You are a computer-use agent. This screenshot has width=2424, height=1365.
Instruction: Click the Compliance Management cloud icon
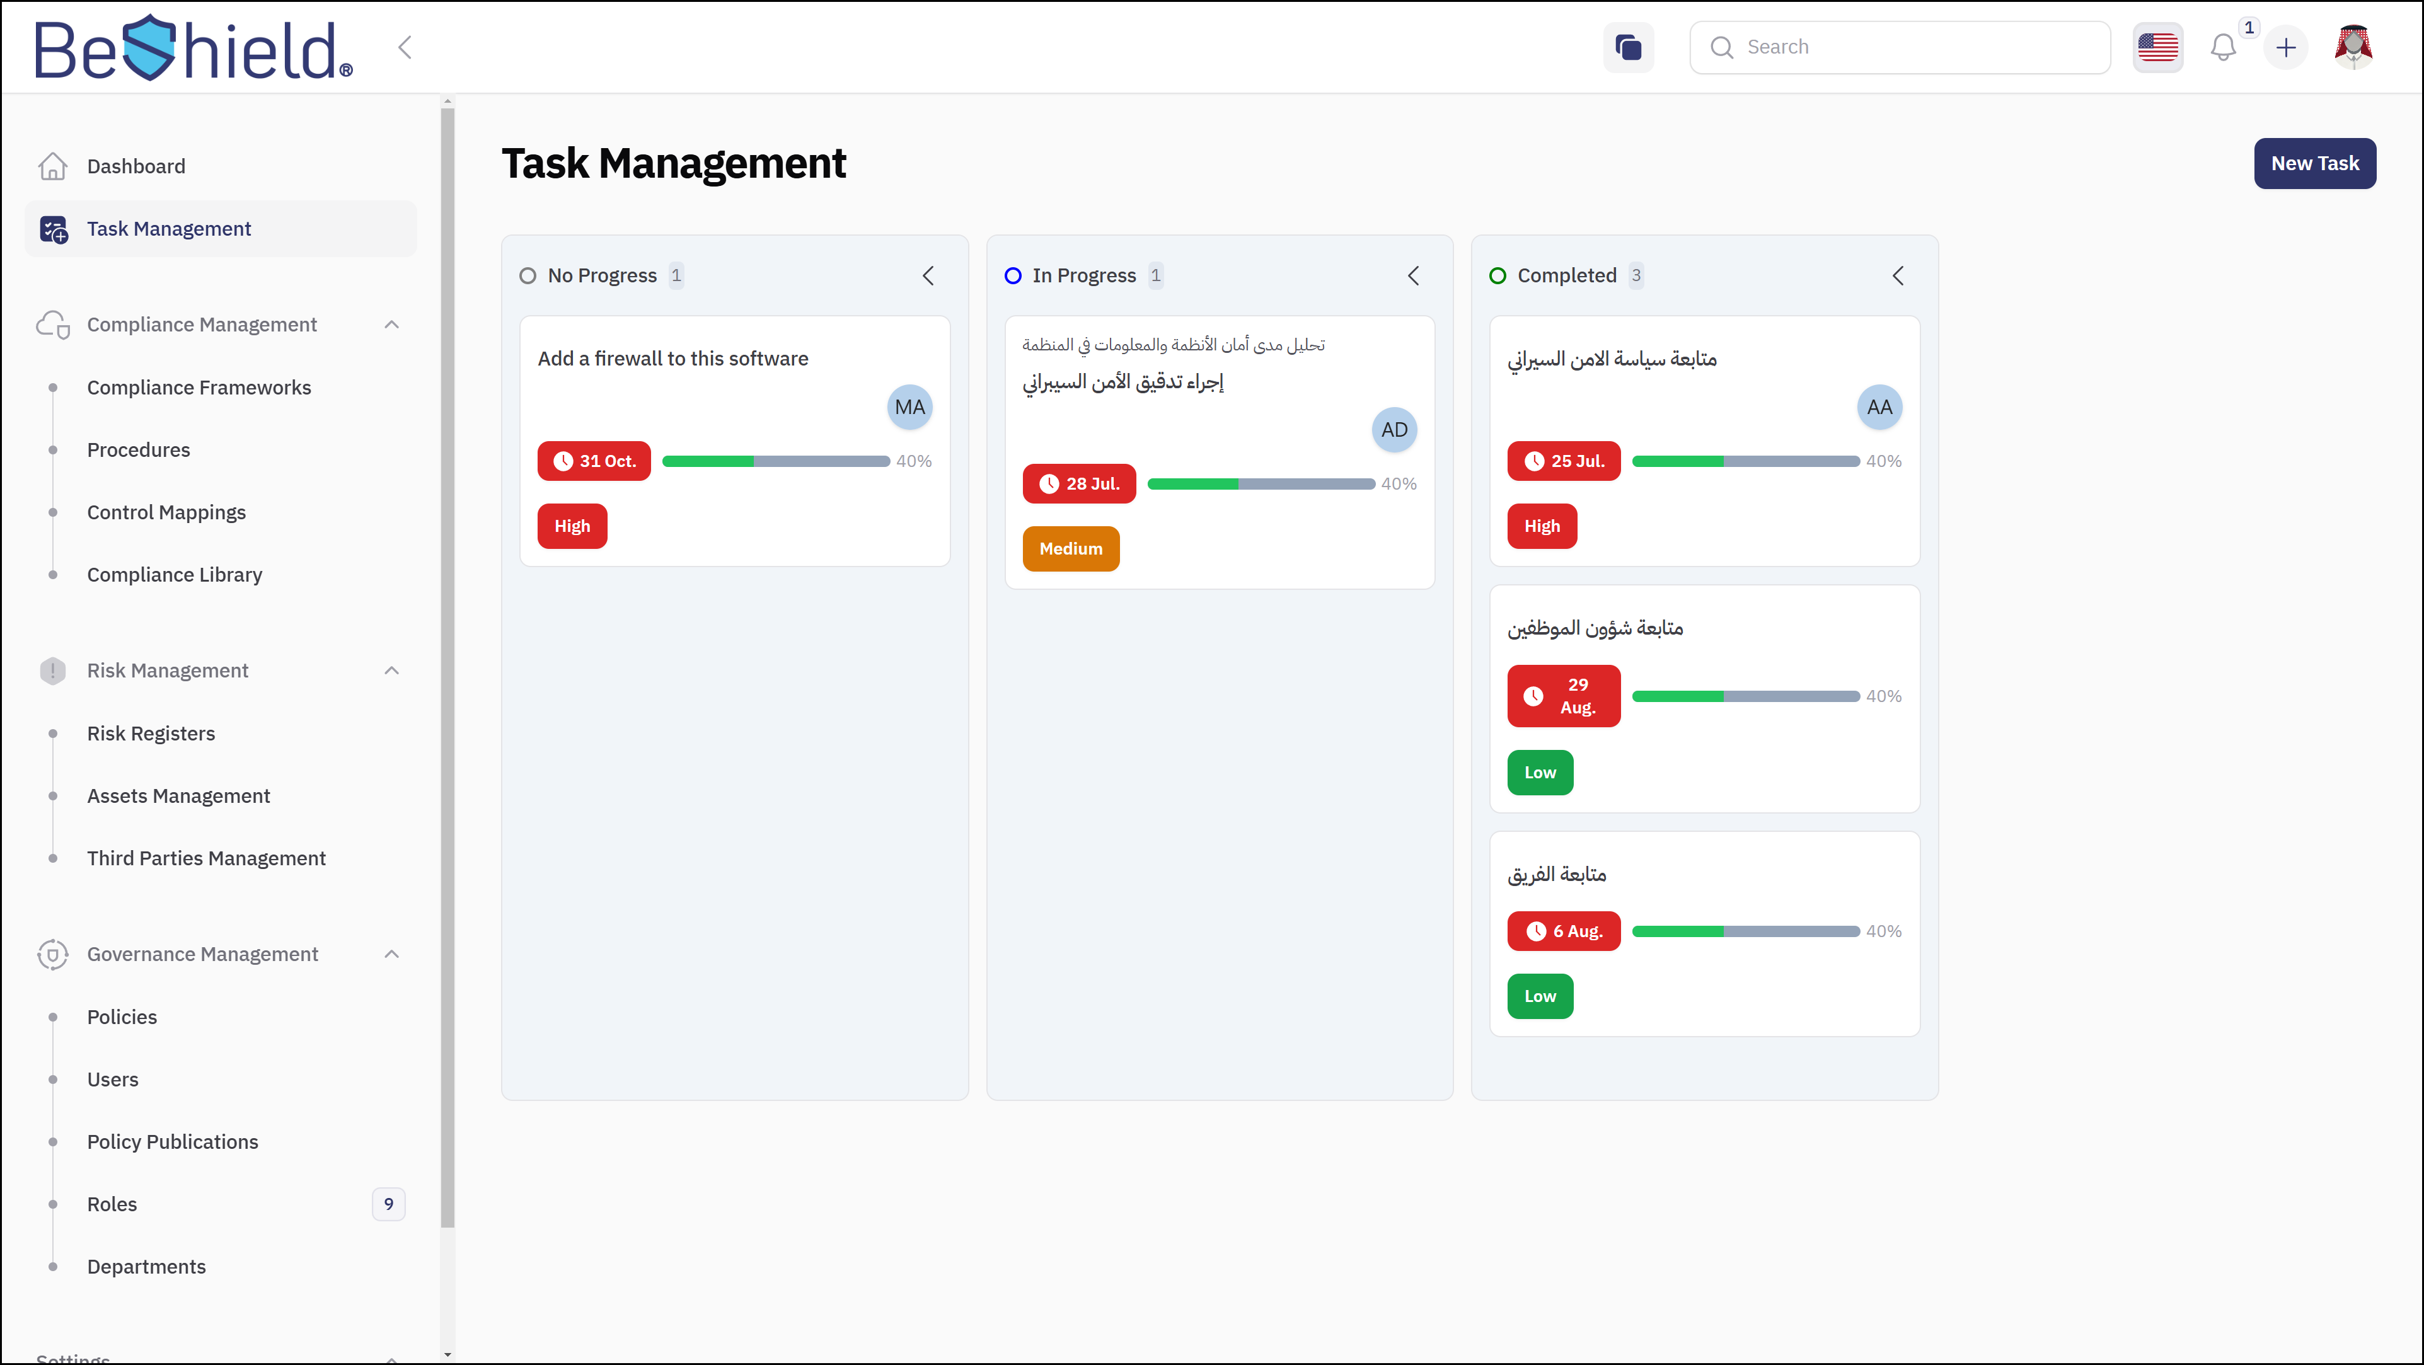click(x=53, y=325)
